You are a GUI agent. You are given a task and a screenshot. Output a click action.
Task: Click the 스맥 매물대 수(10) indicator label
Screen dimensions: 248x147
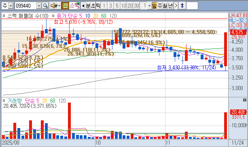pyautogui.click(x=28, y=16)
